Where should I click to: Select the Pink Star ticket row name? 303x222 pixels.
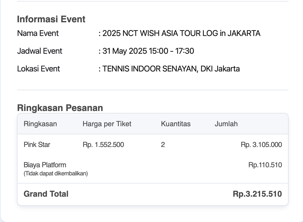pos(37,145)
